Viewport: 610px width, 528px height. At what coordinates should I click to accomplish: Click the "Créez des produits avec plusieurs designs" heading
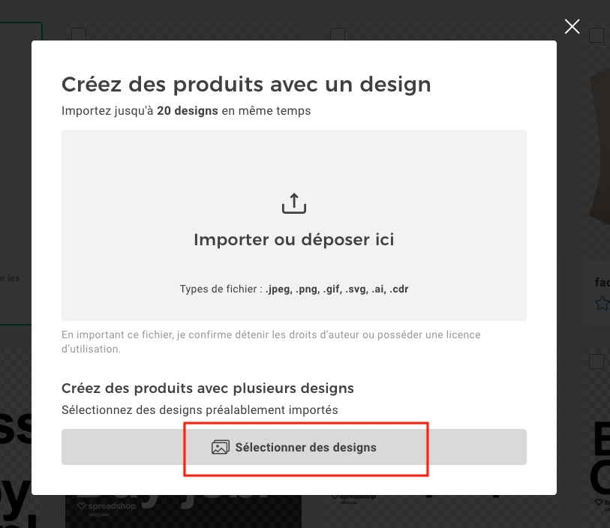207,388
